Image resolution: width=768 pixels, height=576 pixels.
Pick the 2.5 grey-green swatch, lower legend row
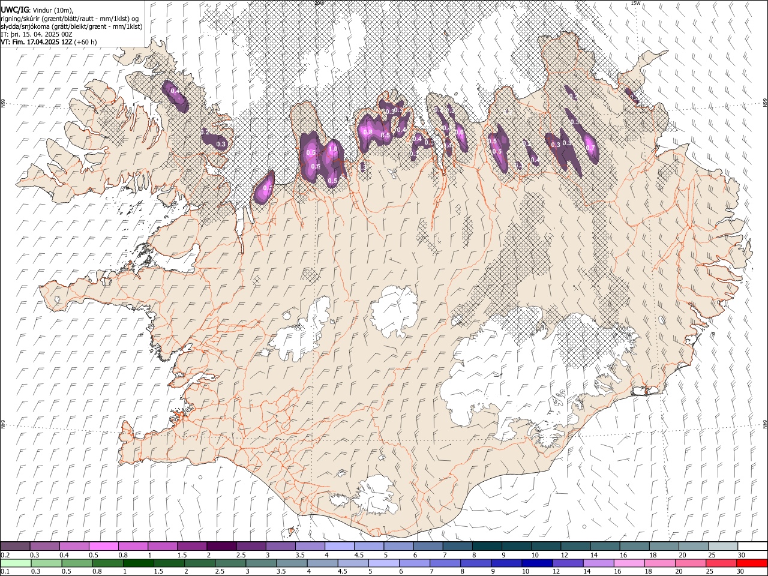230,563
